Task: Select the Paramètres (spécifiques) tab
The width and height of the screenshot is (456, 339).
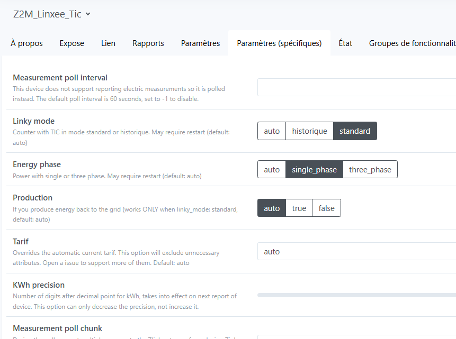Action: click(279, 43)
